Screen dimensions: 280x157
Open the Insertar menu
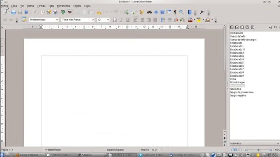pyautogui.click(x=30, y=6)
